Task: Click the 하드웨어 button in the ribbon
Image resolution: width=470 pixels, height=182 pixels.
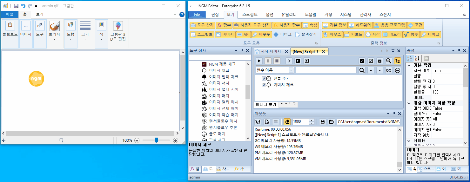Action: [360, 25]
